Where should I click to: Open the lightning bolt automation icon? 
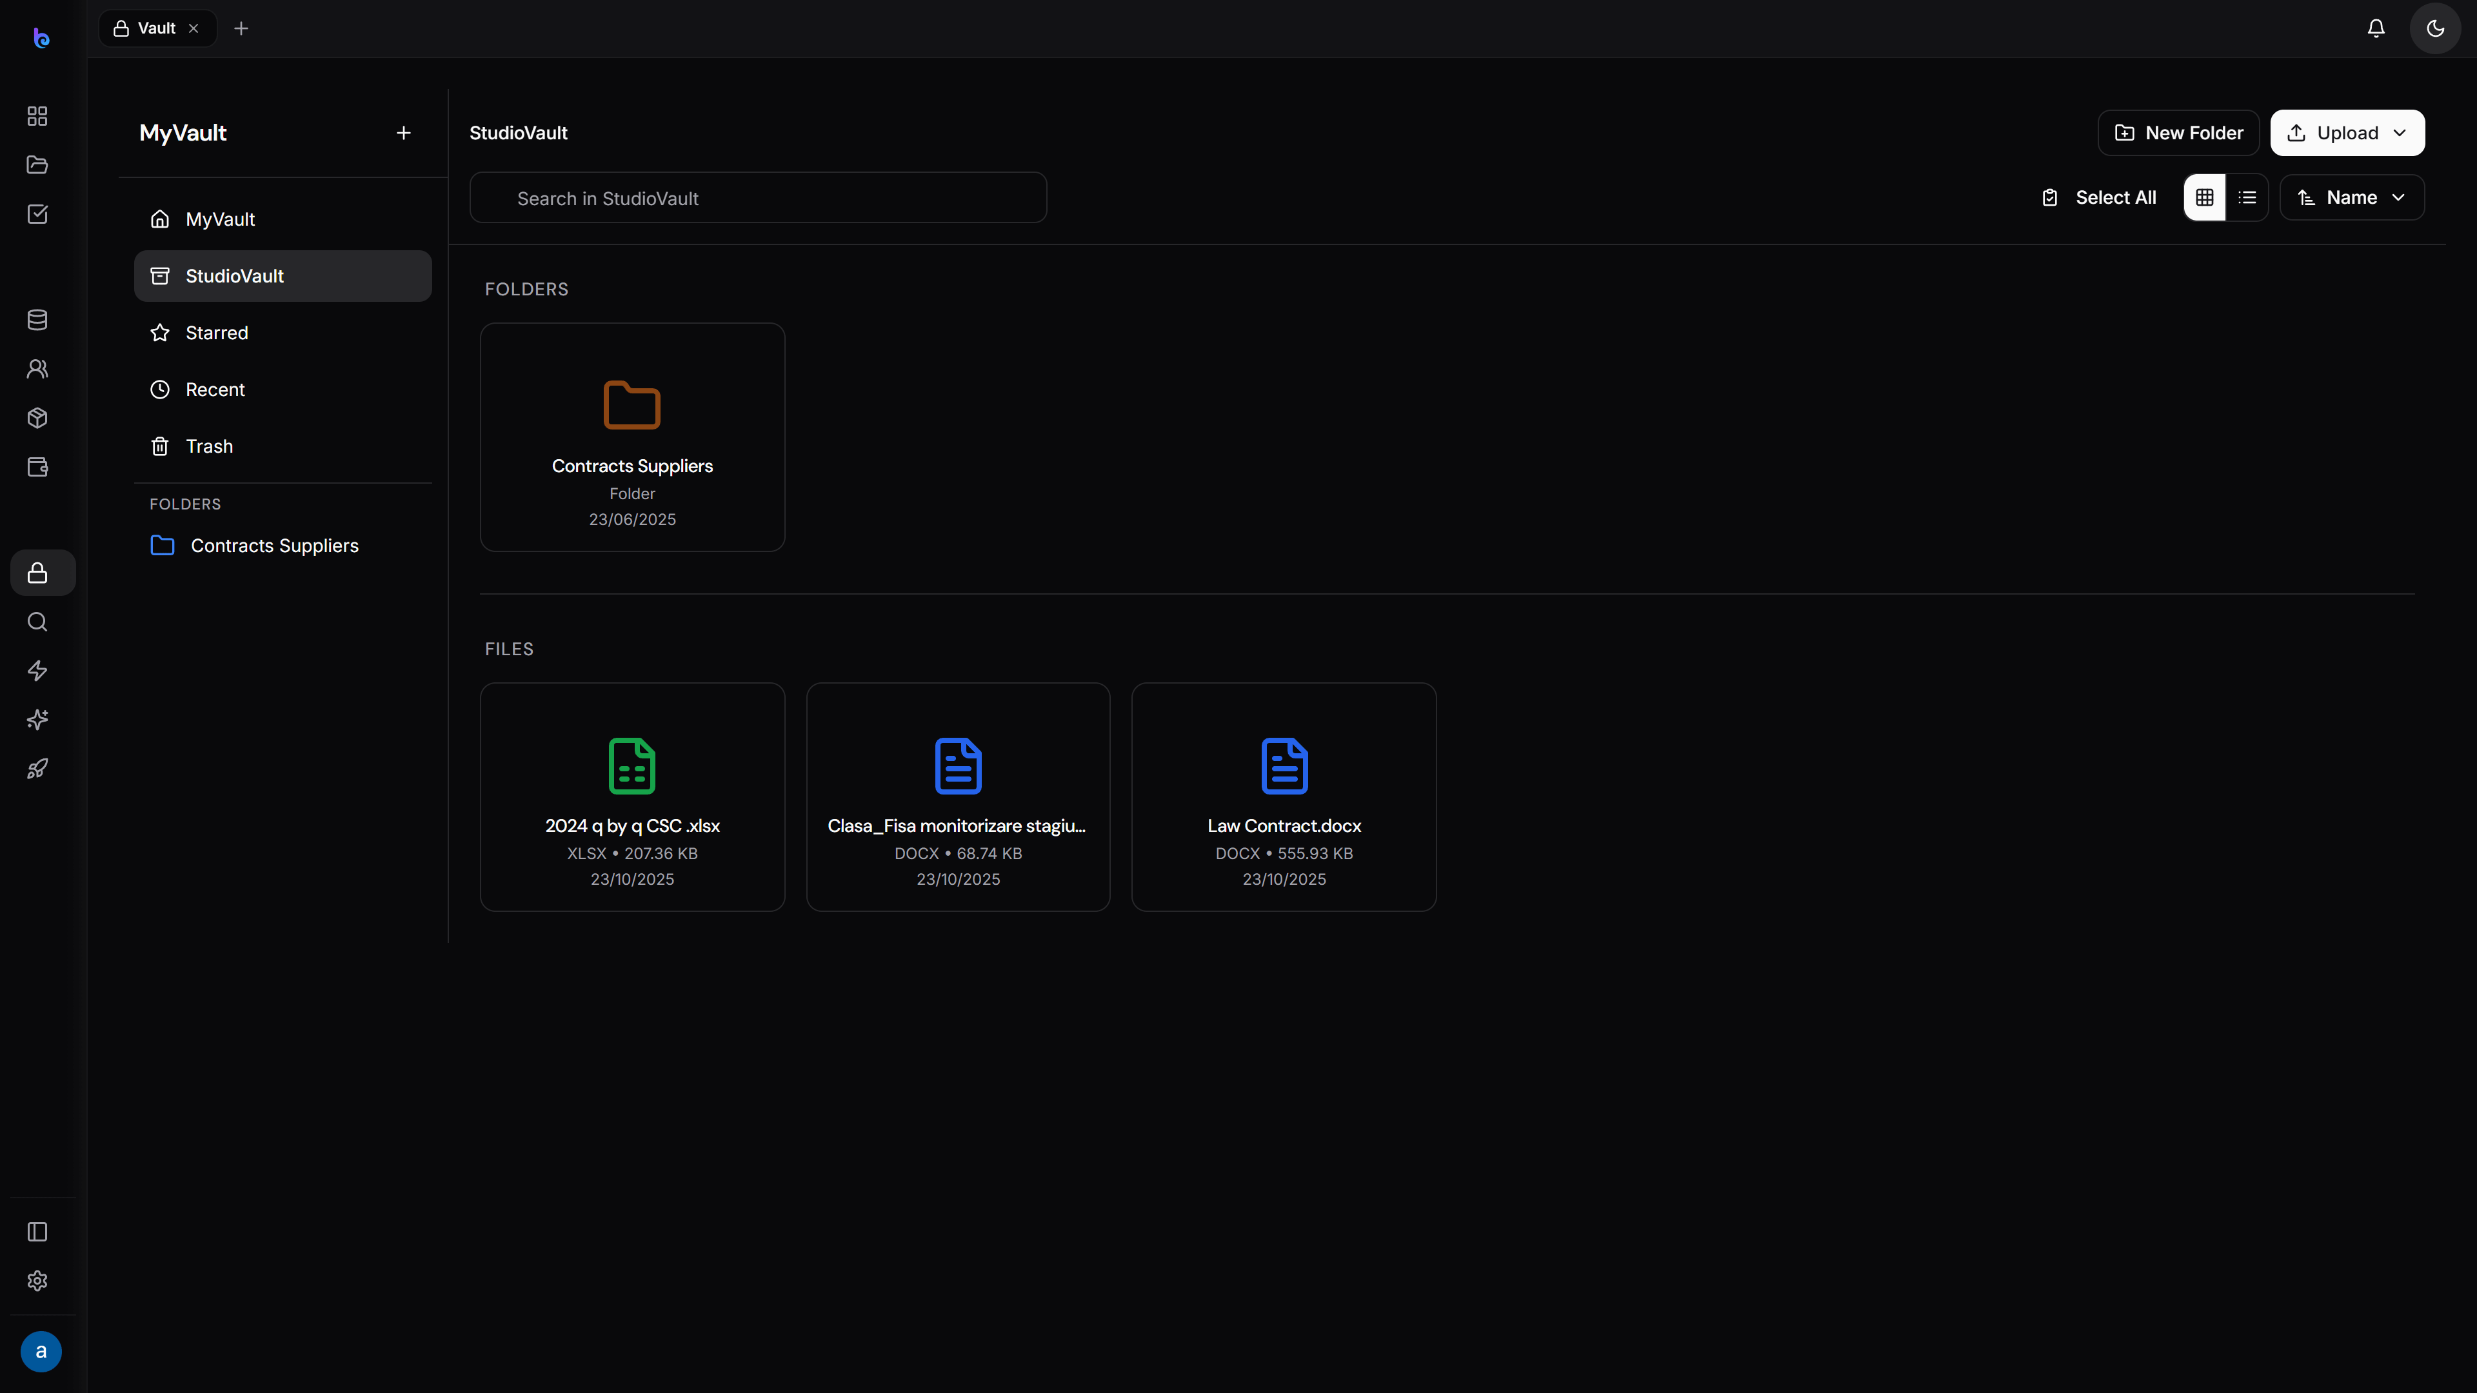[37, 671]
